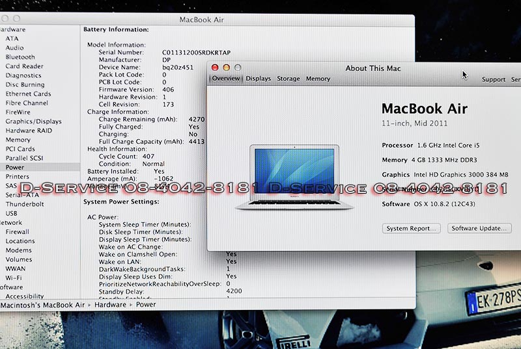Select Card Reader in the sidebar
521x349 pixels.
tap(25, 66)
